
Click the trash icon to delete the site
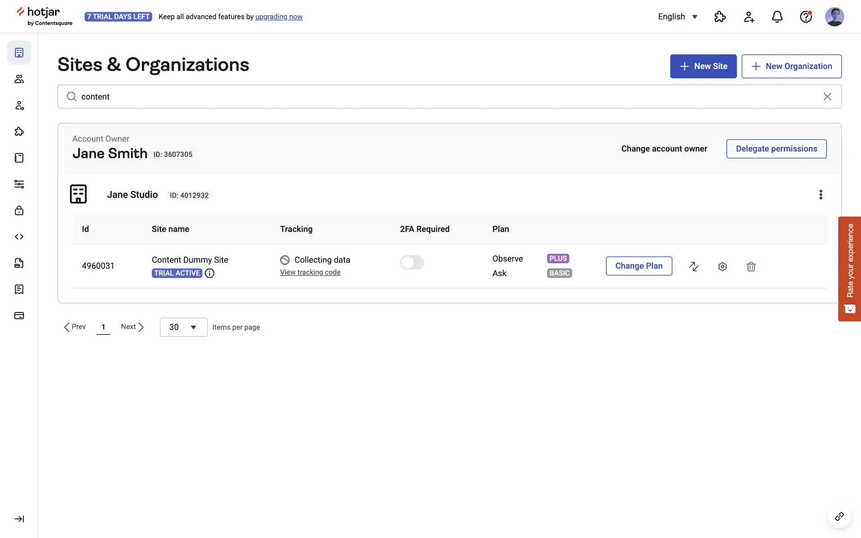pyautogui.click(x=751, y=267)
